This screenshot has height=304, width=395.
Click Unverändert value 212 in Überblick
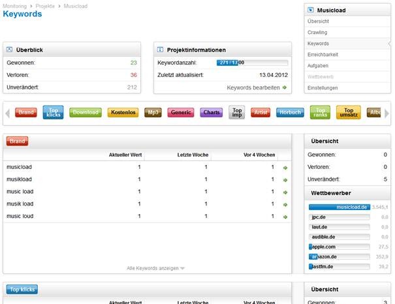pos(132,87)
